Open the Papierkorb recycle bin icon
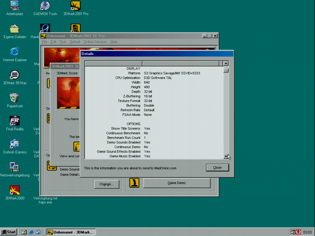 [14, 98]
